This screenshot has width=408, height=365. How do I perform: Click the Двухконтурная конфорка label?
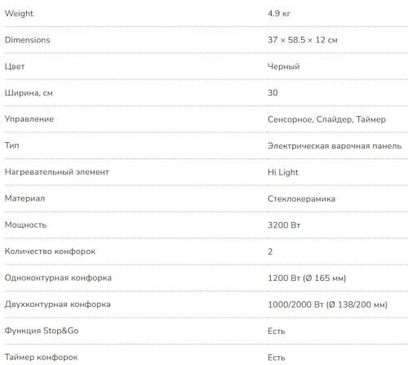pyautogui.click(x=58, y=304)
